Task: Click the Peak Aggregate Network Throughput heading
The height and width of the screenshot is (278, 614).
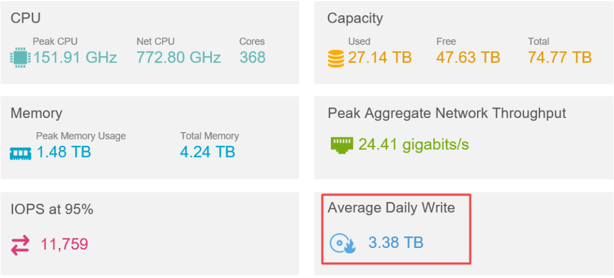Action: coord(447,113)
